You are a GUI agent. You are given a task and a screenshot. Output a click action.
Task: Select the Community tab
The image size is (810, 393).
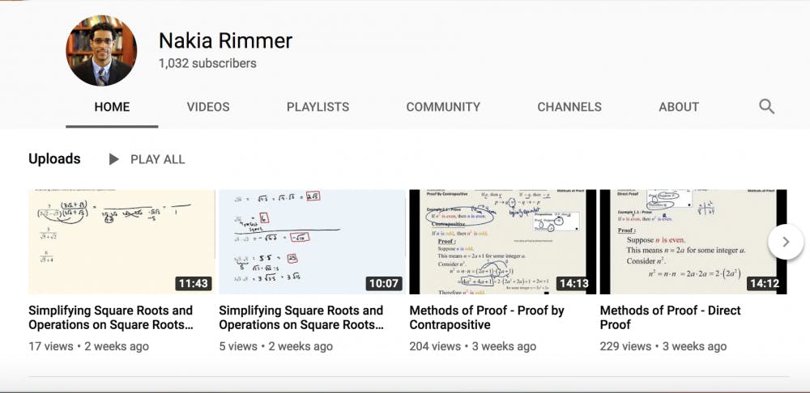click(443, 107)
